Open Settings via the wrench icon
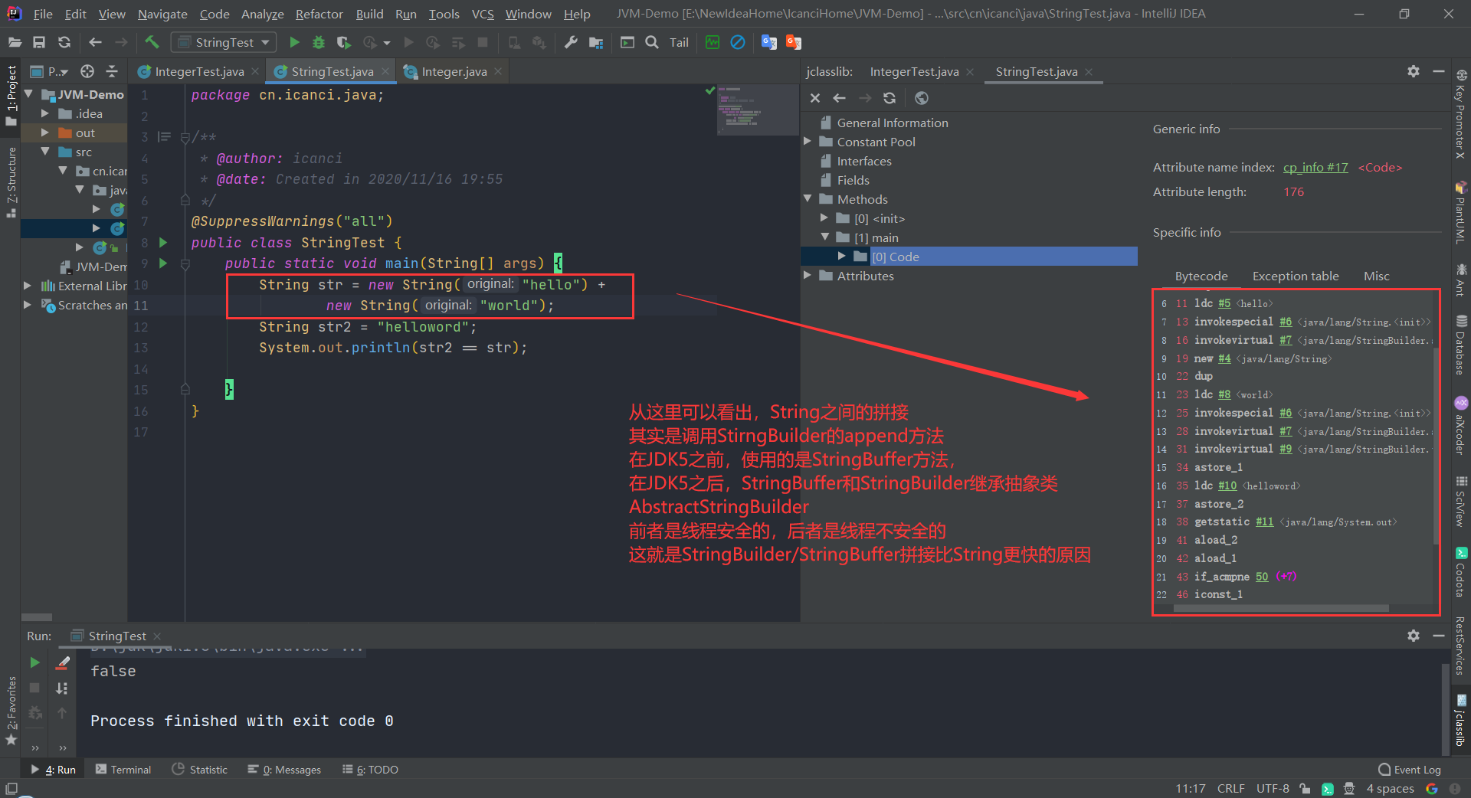 [571, 42]
